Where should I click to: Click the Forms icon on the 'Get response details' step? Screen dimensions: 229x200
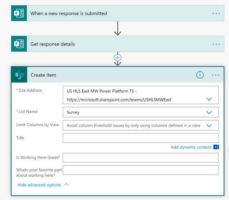[19, 44]
